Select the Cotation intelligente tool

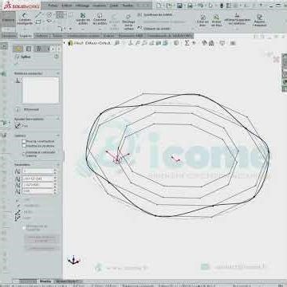coord(25,19)
